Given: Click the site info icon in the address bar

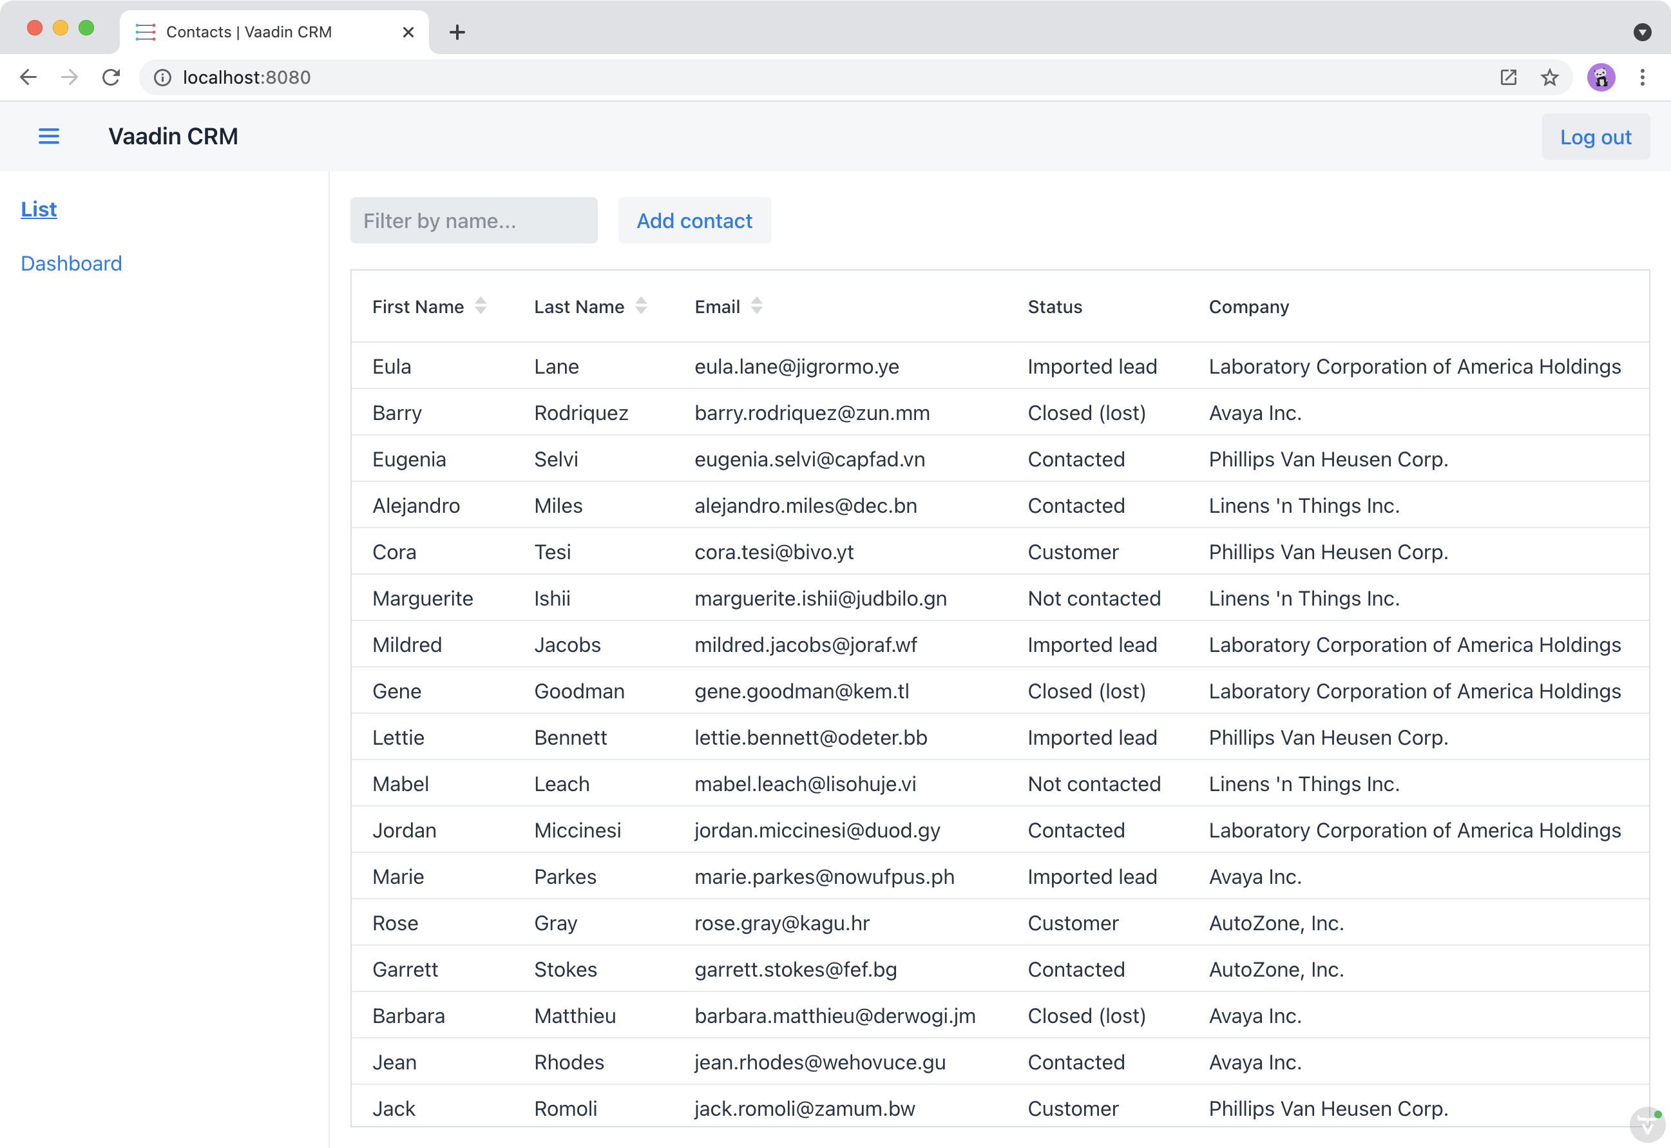Looking at the screenshot, I should pyautogui.click(x=161, y=77).
